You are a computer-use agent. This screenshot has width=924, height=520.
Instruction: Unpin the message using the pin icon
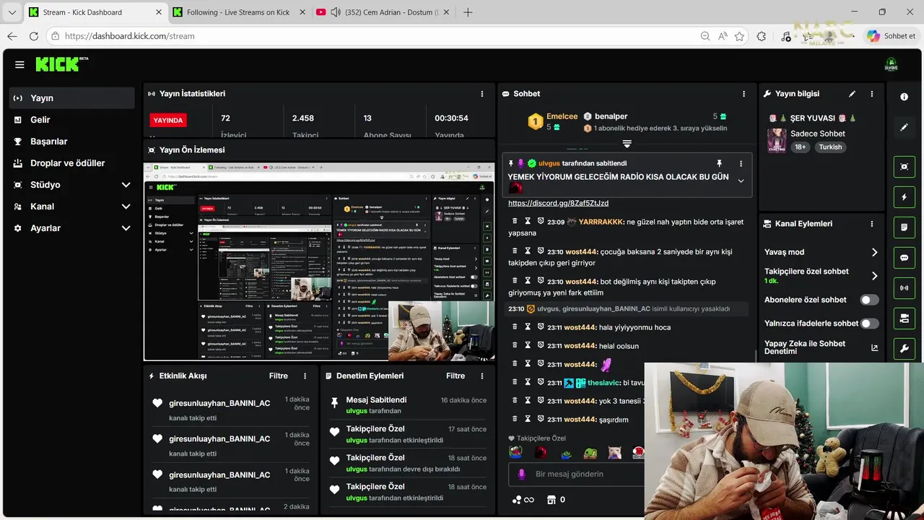719,164
